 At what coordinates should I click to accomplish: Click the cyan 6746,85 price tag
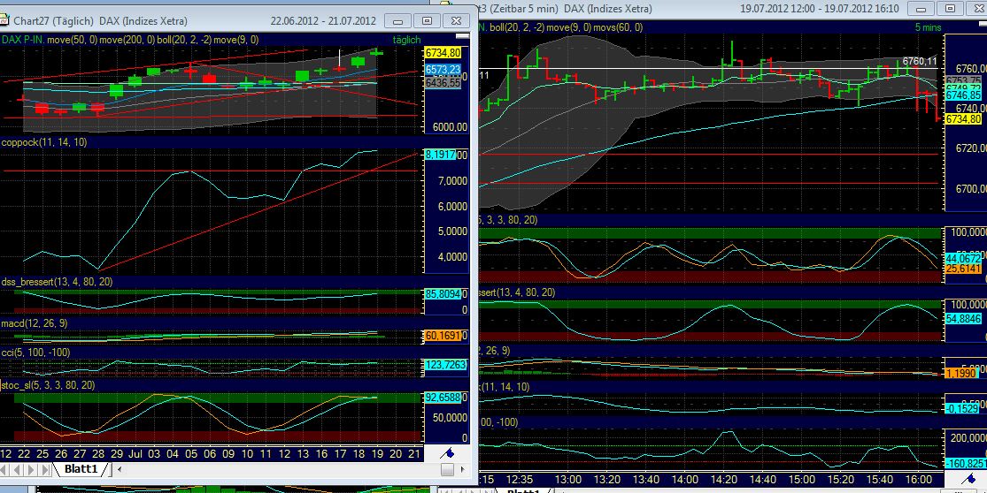click(963, 95)
